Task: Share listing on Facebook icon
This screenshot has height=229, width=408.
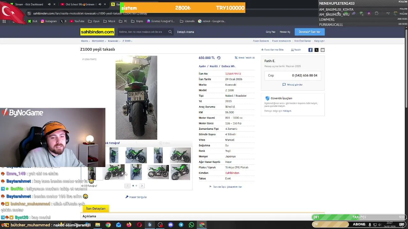Action: tap(310, 50)
